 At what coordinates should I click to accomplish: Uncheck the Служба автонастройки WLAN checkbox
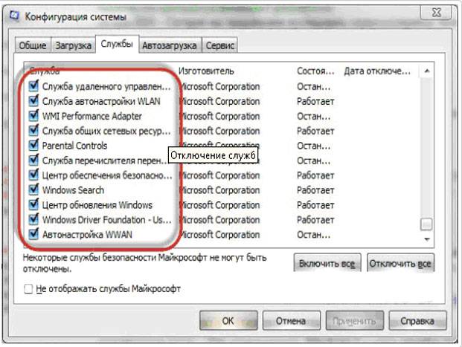pos(33,101)
